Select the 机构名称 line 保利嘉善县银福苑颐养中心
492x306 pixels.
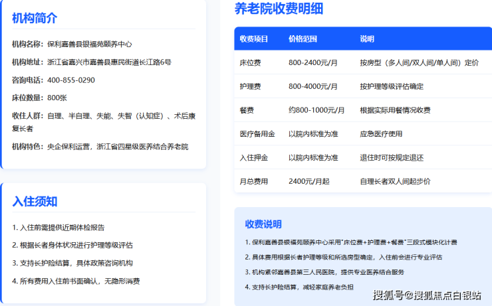pos(72,44)
